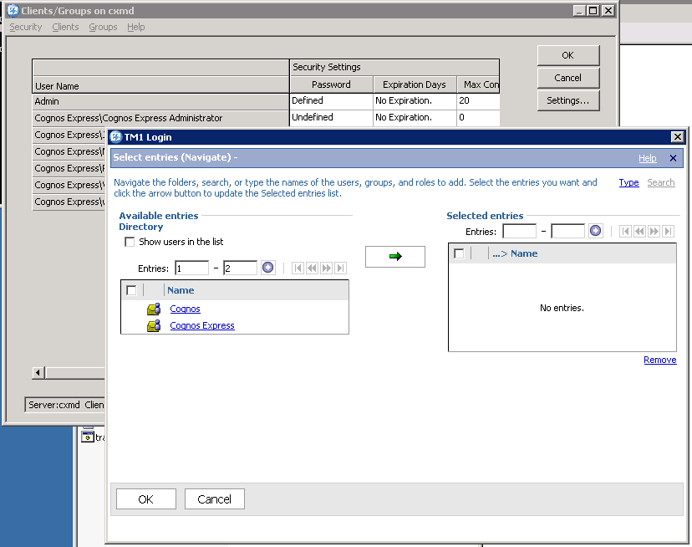Click the Selected entries end field

point(568,231)
